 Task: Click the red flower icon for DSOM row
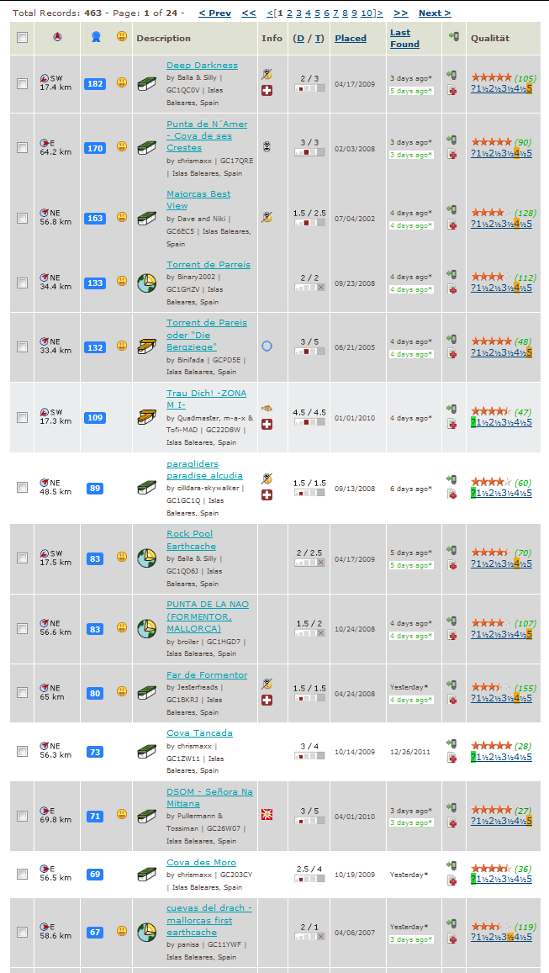click(x=267, y=814)
